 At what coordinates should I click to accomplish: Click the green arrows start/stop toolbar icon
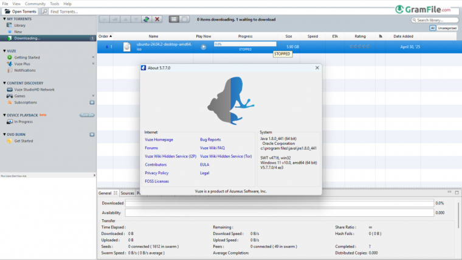[146, 19]
